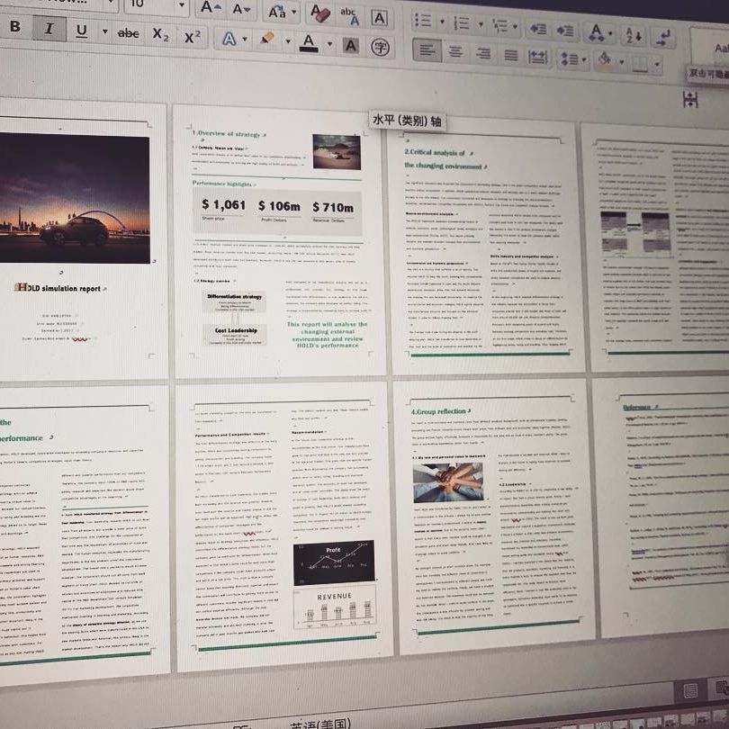This screenshot has height=729, width=729.
Task: Click Multilevel List icon
Action: [x=500, y=25]
